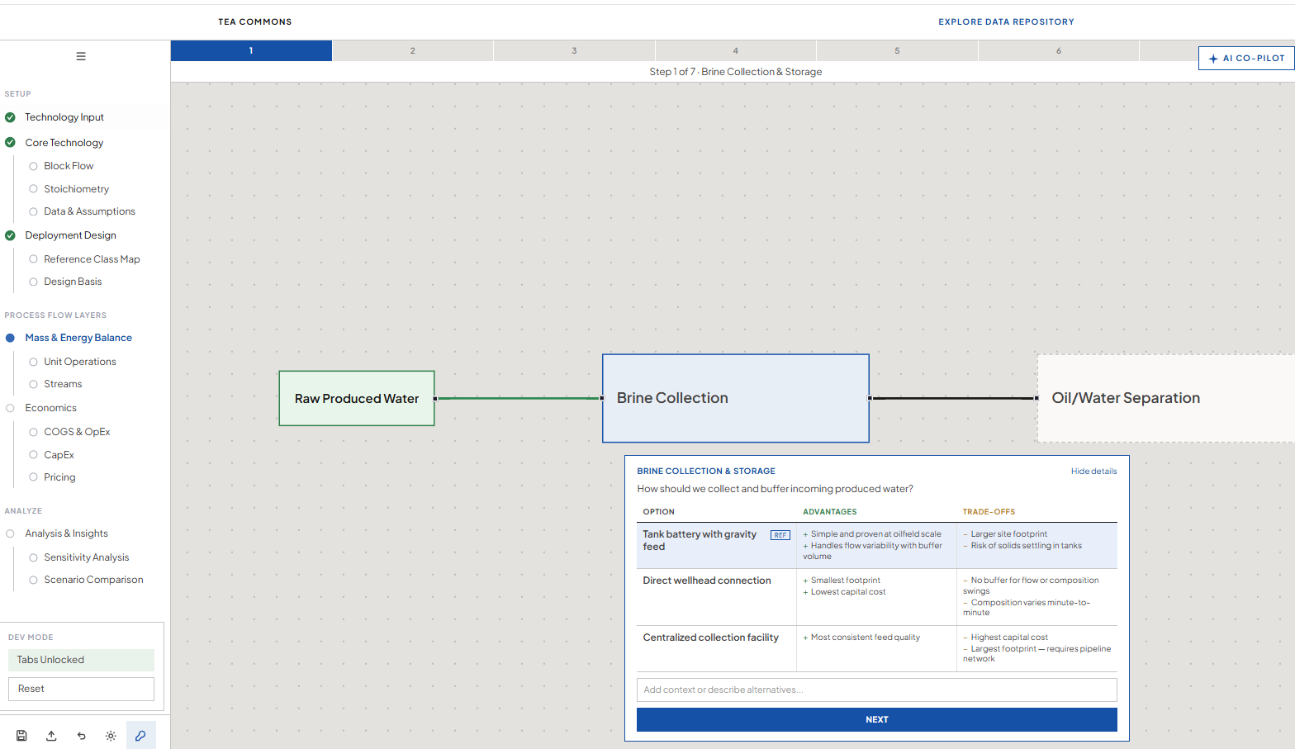Click the upload/export icon in bottom toolbar
This screenshot has height=749, width=1295.
click(x=51, y=736)
